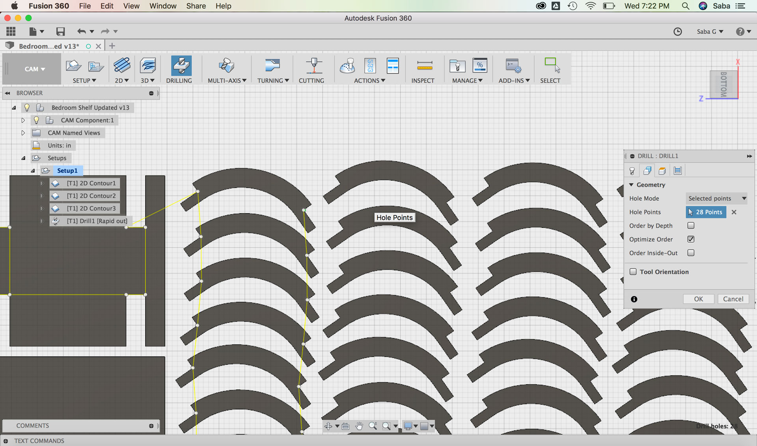Viewport: 757px width, 446px height.
Task: Open the Cutting tool icon
Action: coord(313,66)
